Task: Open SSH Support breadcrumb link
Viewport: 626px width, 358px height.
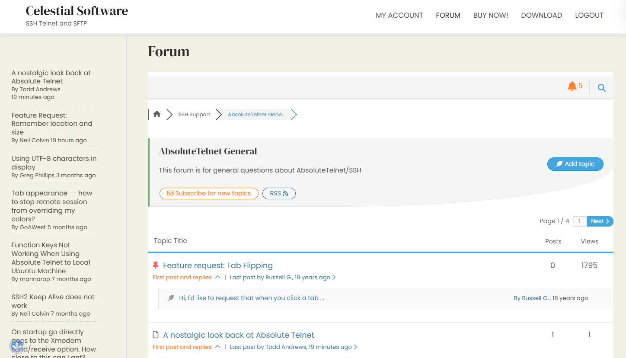Action: click(x=194, y=115)
